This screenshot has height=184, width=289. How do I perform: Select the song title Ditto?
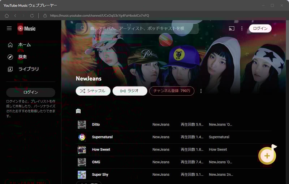[x=96, y=124]
